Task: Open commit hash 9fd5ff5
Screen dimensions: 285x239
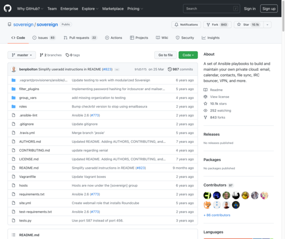Action: click(140, 69)
